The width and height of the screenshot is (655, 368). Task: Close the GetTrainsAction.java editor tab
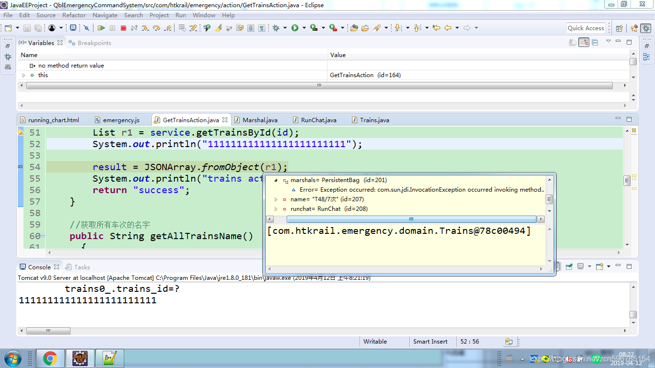[x=225, y=120]
